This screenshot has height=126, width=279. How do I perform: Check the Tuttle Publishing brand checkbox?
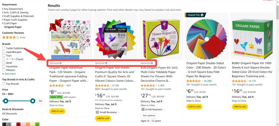tap(4, 48)
